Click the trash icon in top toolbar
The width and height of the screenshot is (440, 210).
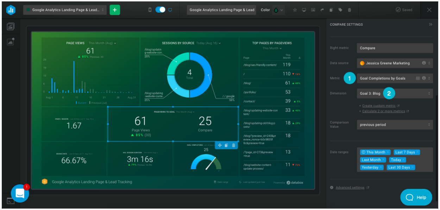[349, 10]
